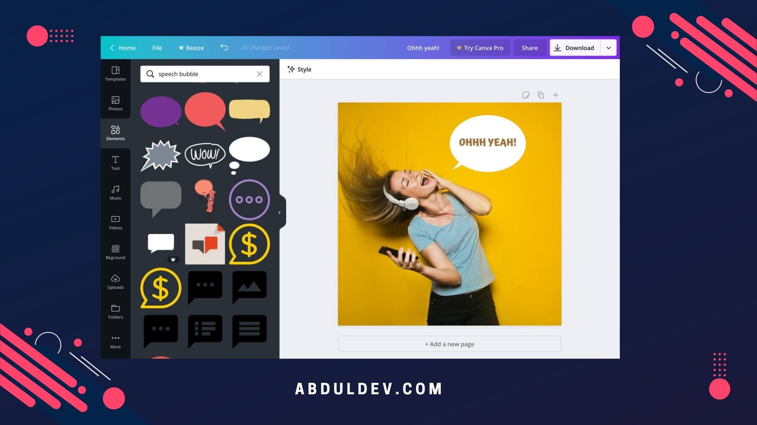
Task: Click the purple speech bubble thumbnail
Action: tap(160, 109)
